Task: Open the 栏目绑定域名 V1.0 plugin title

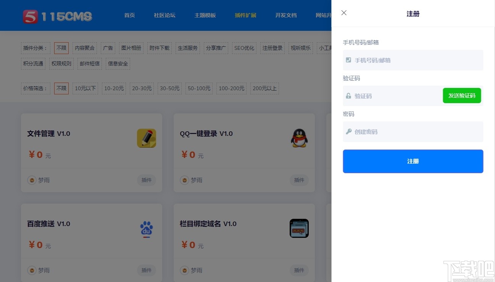Action: [x=208, y=224]
